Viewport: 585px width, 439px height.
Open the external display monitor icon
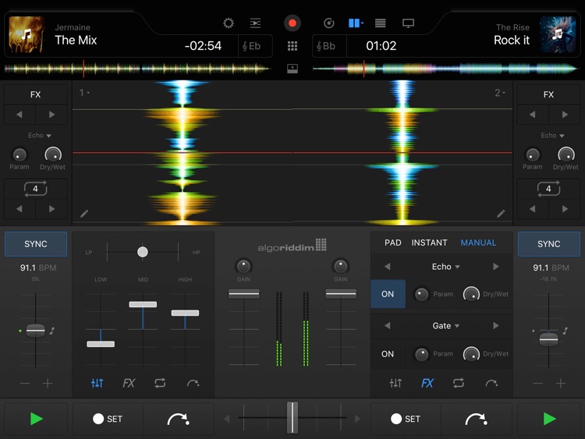[x=408, y=23]
